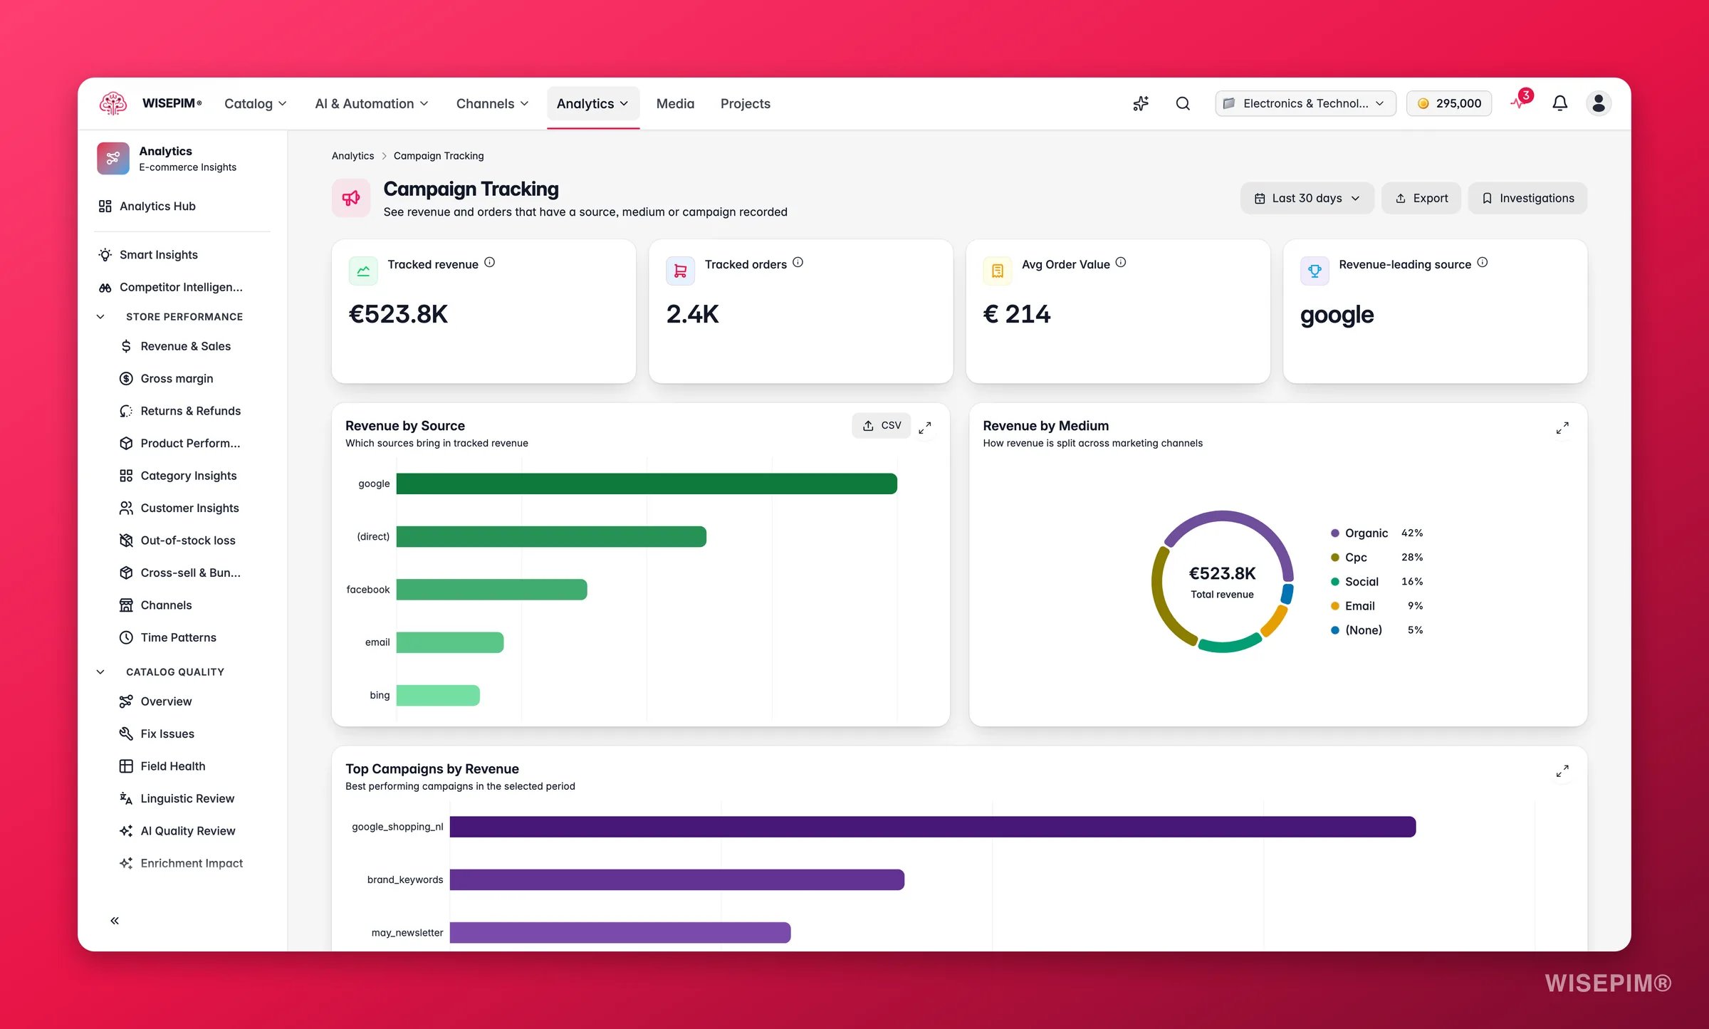Collapse the CATALOG QUALITY section

(x=100, y=672)
